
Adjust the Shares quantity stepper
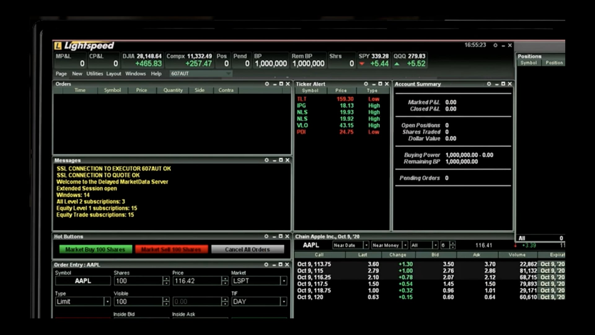166,281
